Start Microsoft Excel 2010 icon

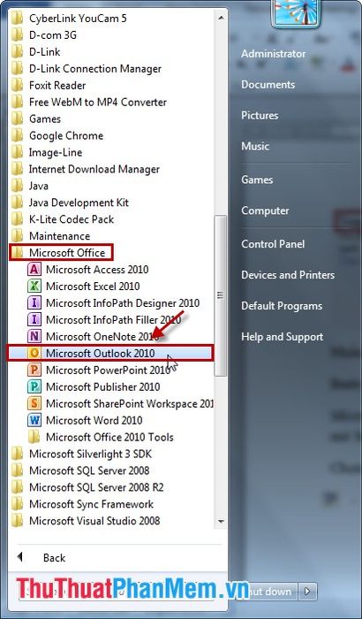[x=34, y=287]
